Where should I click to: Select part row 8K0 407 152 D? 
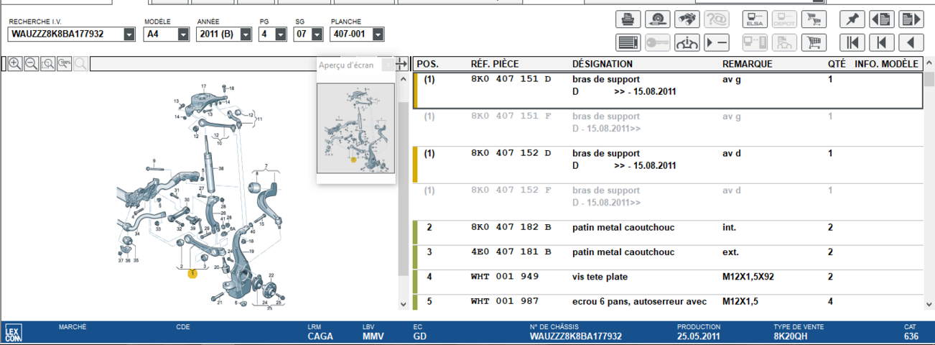(x=668, y=165)
